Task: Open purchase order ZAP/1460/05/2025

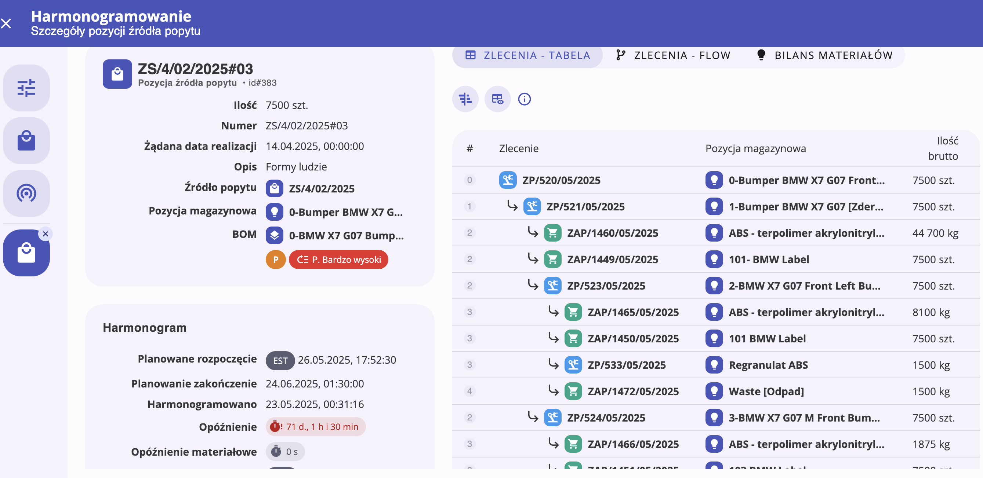Action: click(612, 233)
